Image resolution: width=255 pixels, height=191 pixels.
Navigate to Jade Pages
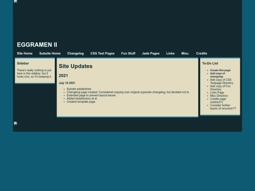click(151, 53)
